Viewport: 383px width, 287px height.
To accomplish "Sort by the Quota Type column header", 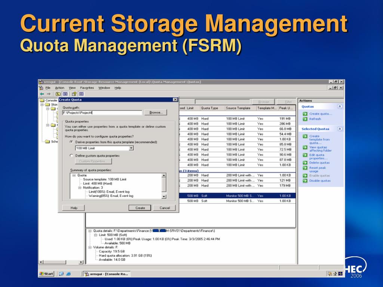I will (x=212, y=108).
